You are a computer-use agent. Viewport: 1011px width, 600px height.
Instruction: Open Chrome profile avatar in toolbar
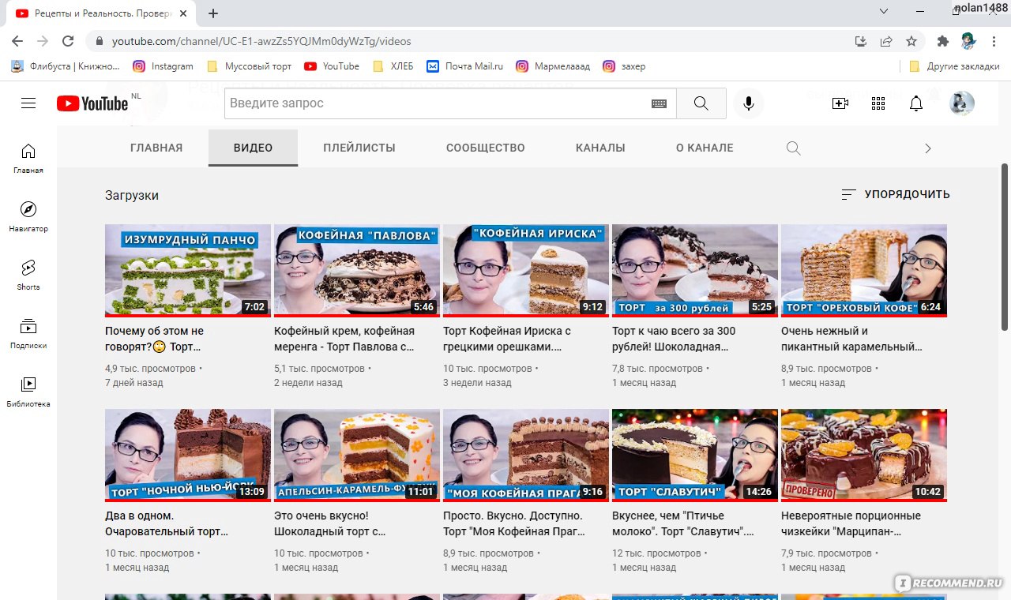click(968, 41)
